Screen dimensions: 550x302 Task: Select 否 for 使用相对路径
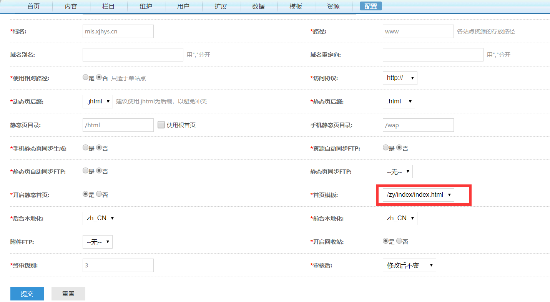pos(99,77)
